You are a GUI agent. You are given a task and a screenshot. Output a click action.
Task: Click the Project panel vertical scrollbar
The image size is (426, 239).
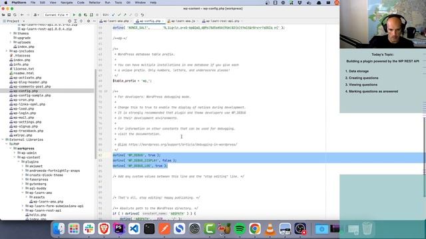click(x=95, y=114)
